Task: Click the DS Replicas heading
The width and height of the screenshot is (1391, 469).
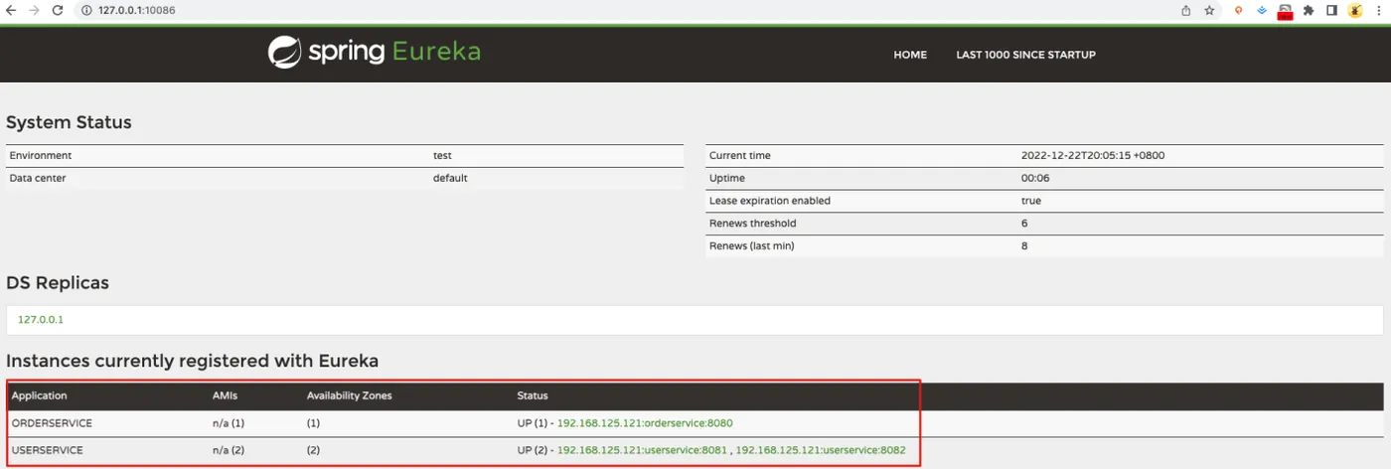Action: (58, 282)
